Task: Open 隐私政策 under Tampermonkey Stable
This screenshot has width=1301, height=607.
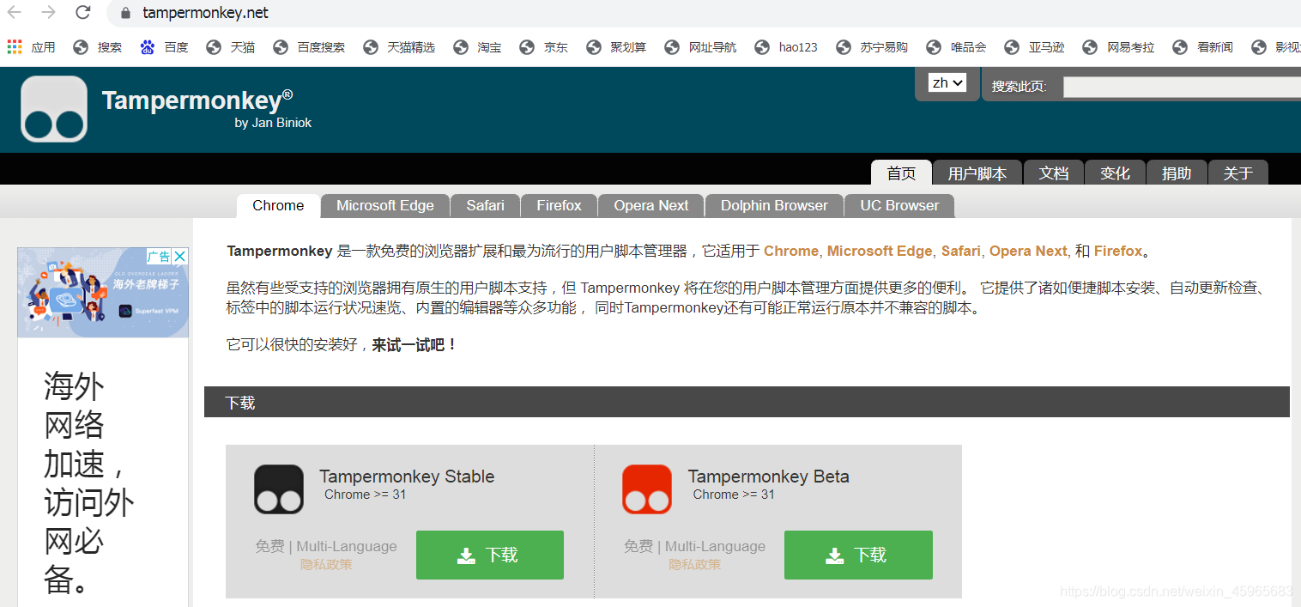Action: (x=326, y=565)
